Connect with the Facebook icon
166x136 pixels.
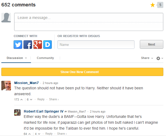(28, 45)
